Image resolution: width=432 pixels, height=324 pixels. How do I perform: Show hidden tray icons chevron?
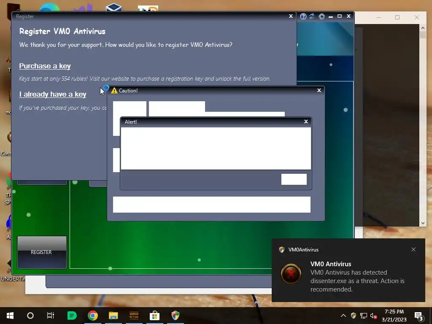tap(343, 316)
